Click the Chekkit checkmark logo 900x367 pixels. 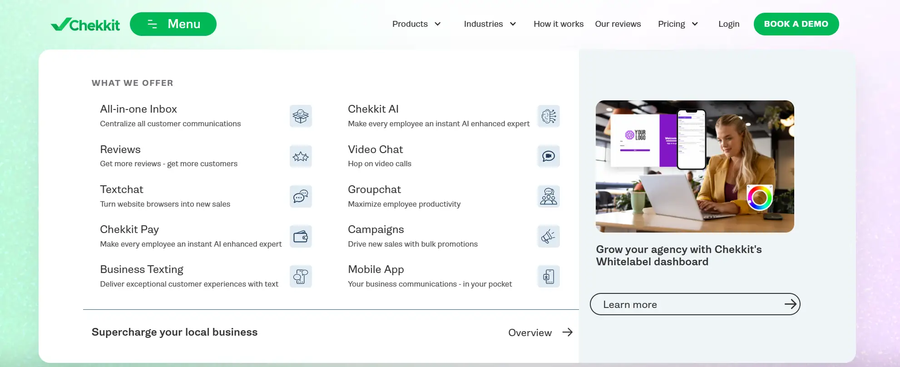click(85, 24)
